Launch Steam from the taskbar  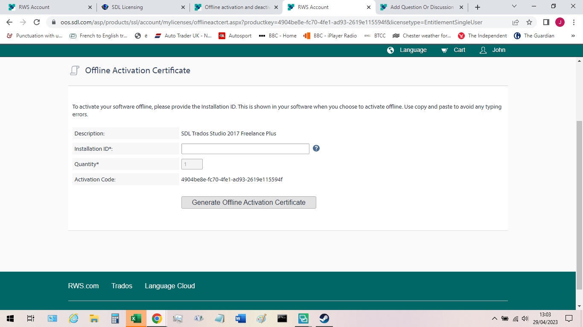[x=324, y=318]
